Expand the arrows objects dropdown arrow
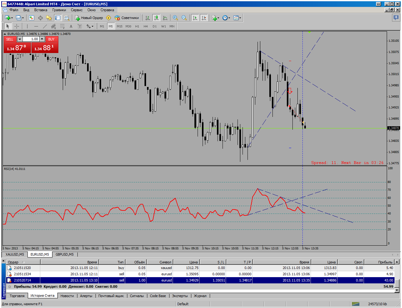This screenshot has height=308, width=402. [92, 26]
